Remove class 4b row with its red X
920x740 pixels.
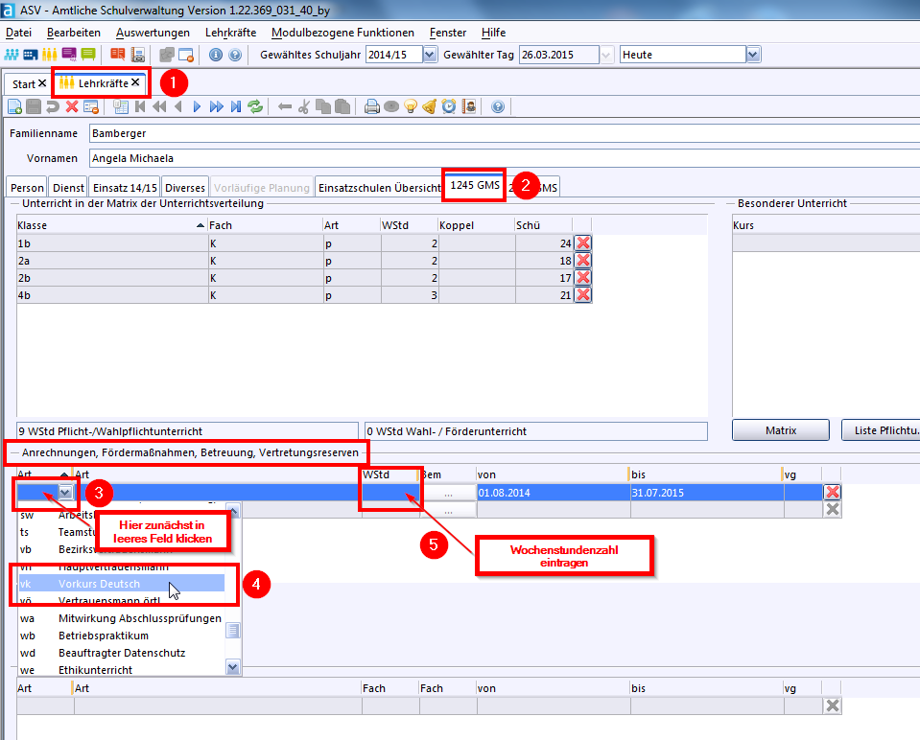(582, 295)
